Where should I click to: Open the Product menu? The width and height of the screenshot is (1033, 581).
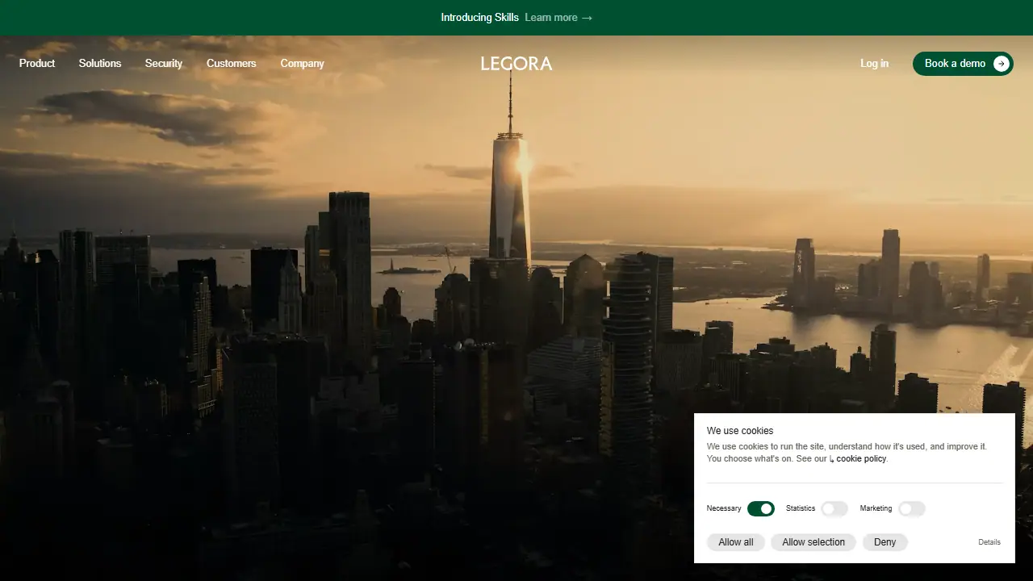[37, 63]
